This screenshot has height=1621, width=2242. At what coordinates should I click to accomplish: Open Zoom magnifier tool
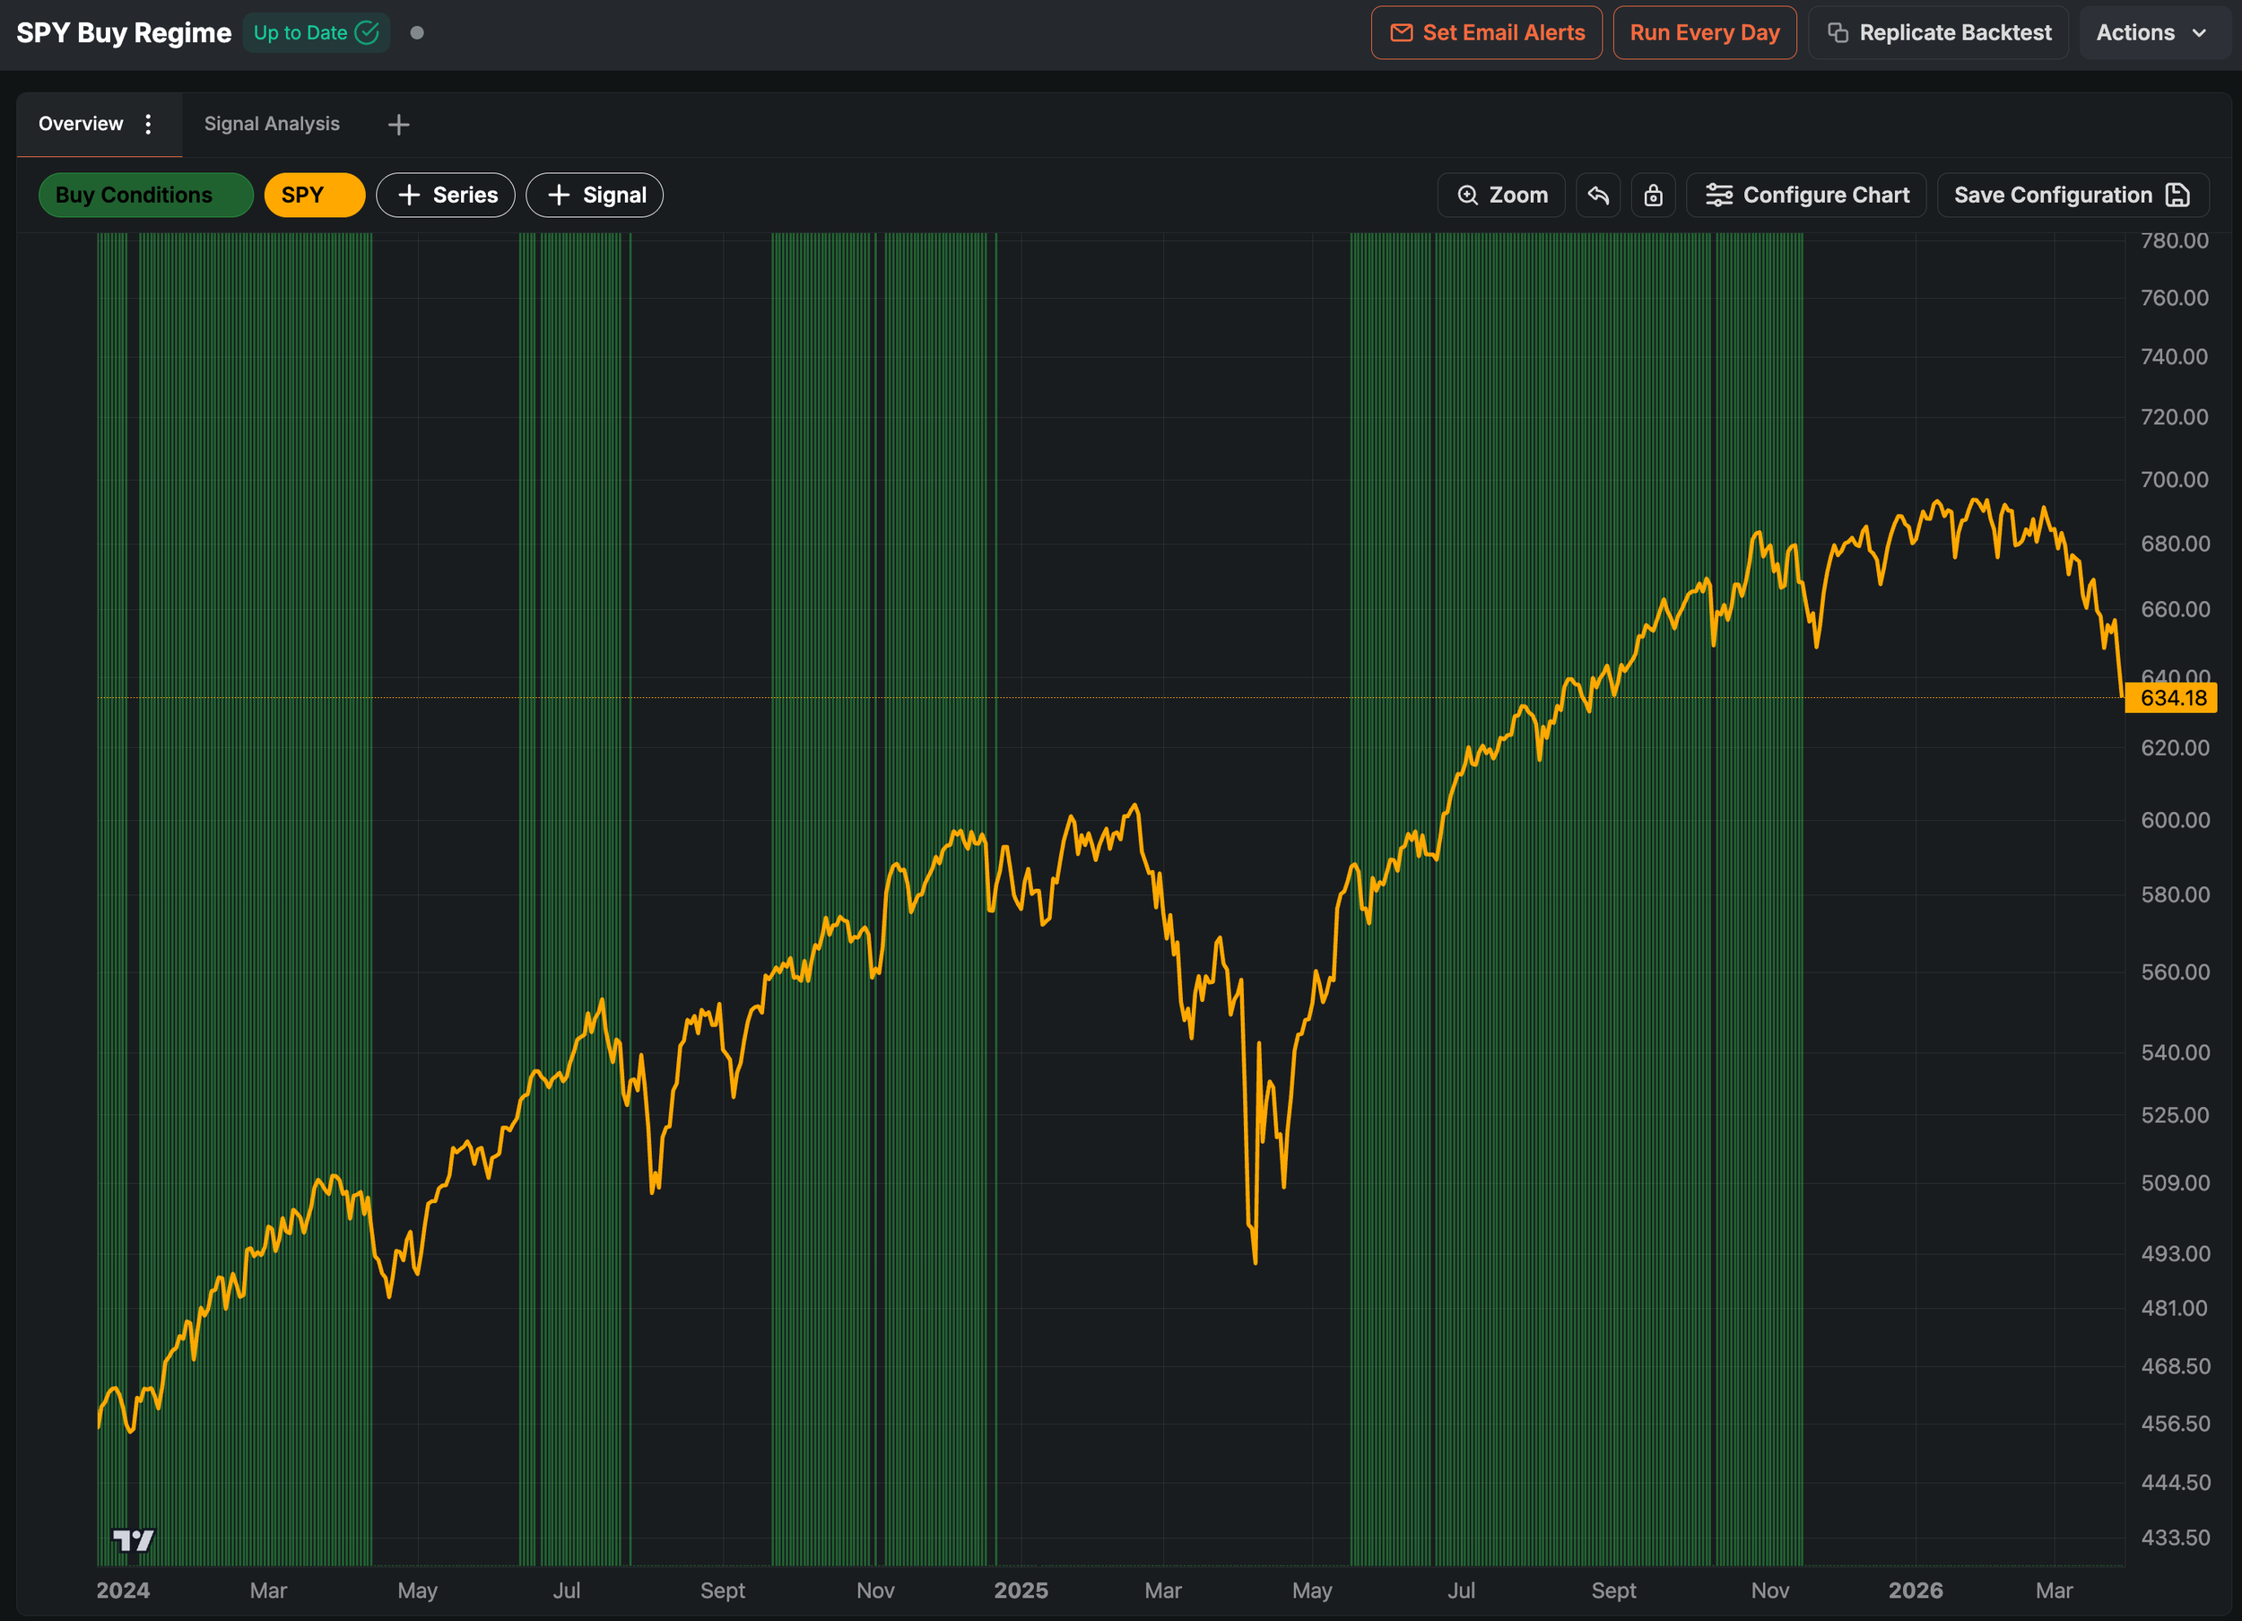(x=1500, y=195)
